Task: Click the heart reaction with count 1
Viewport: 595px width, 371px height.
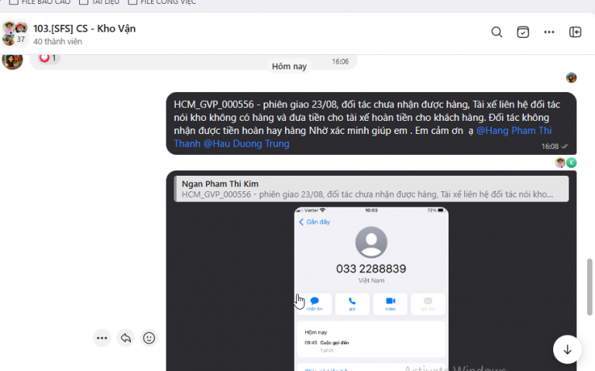Action: point(48,58)
